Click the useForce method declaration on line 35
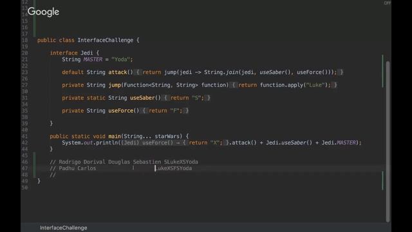The width and height of the screenshot is (412, 232). tap(120, 111)
